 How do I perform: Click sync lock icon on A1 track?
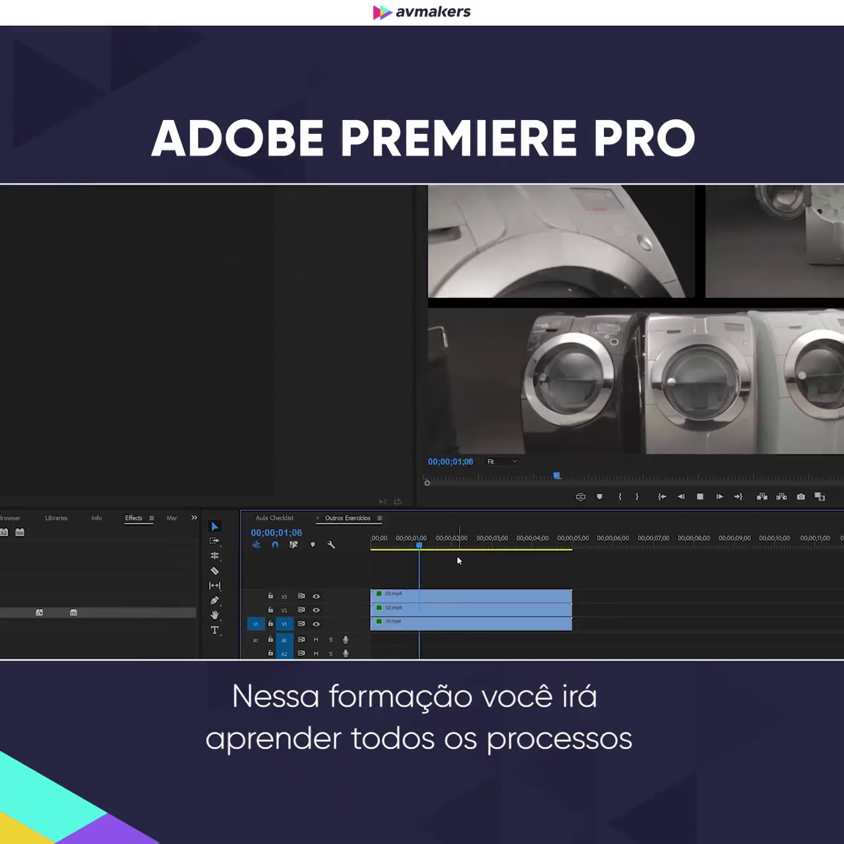point(301,640)
